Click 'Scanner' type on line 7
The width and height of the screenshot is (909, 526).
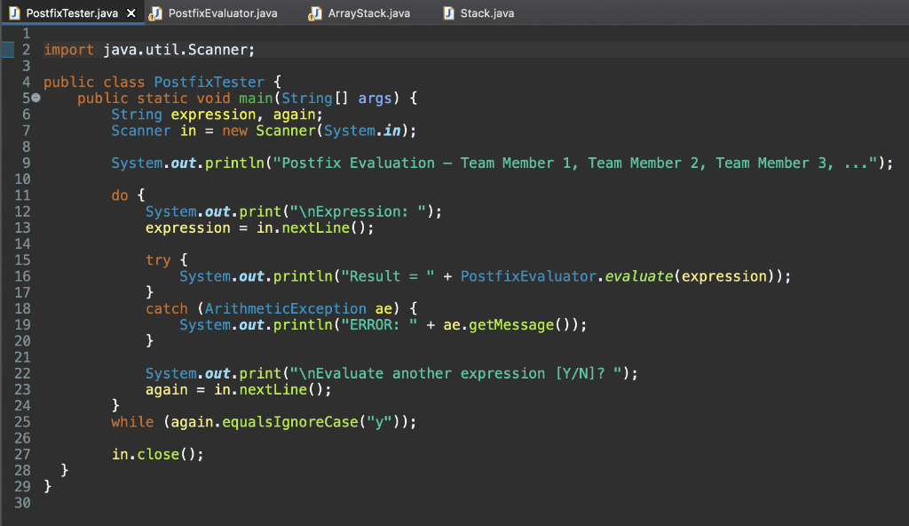click(141, 131)
